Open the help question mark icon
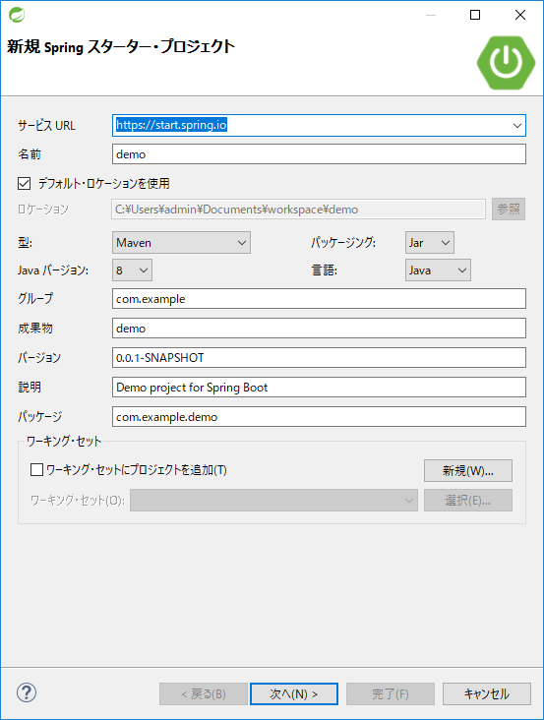 point(27,692)
